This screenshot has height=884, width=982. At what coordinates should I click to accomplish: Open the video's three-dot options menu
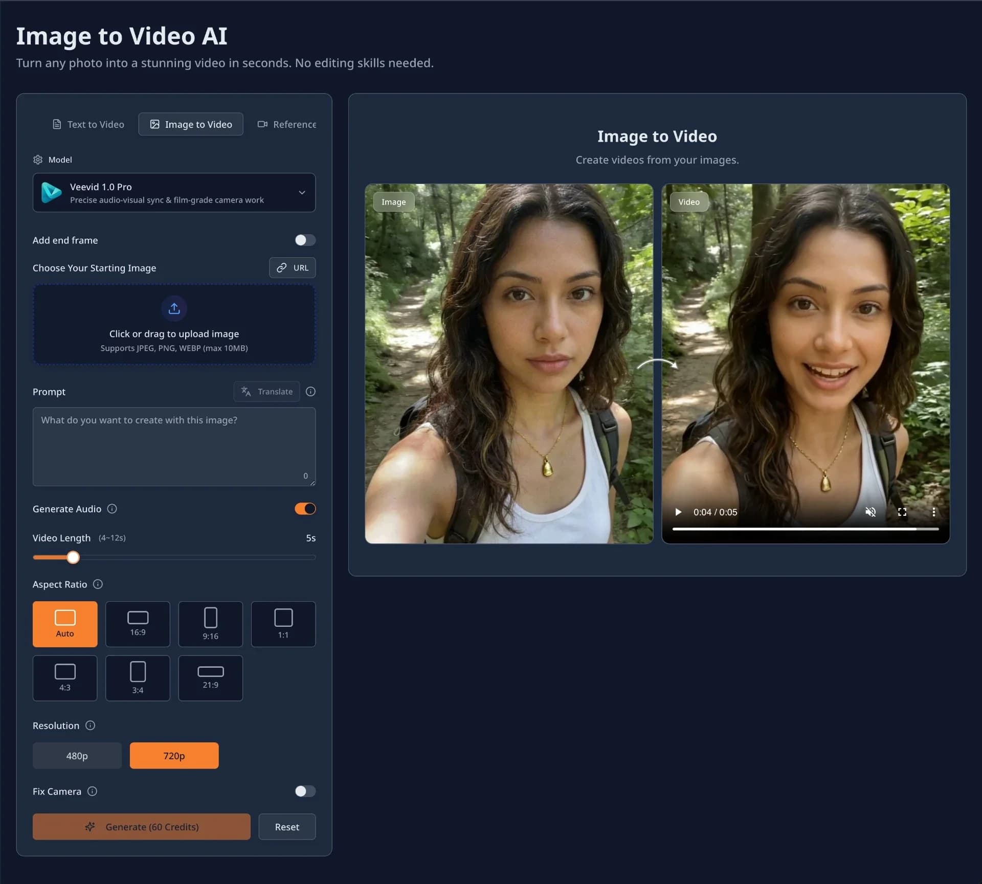[934, 512]
